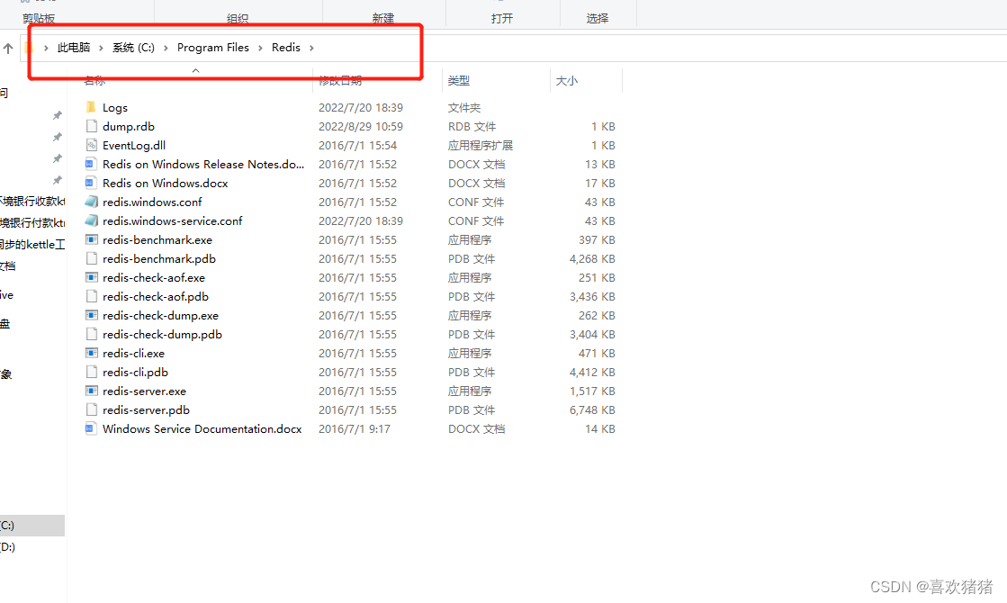The image size is (1007, 603).
Task: Select file name redis-cli.exe
Action: click(x=133, y=353)
